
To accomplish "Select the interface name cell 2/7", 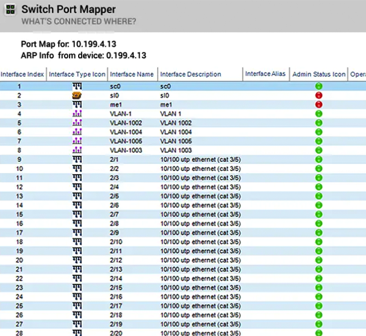I will click(115, 214).
